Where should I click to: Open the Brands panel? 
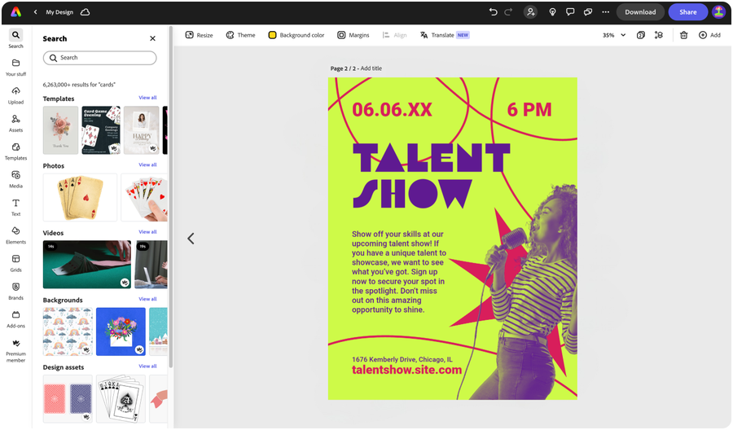click(x=16, y=292)
